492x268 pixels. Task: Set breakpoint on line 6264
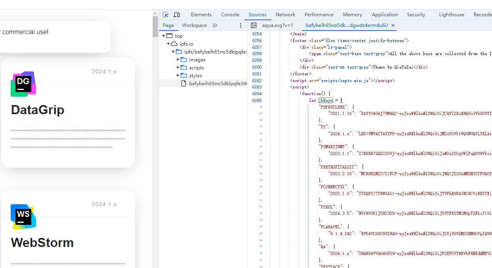pos(257,94)
